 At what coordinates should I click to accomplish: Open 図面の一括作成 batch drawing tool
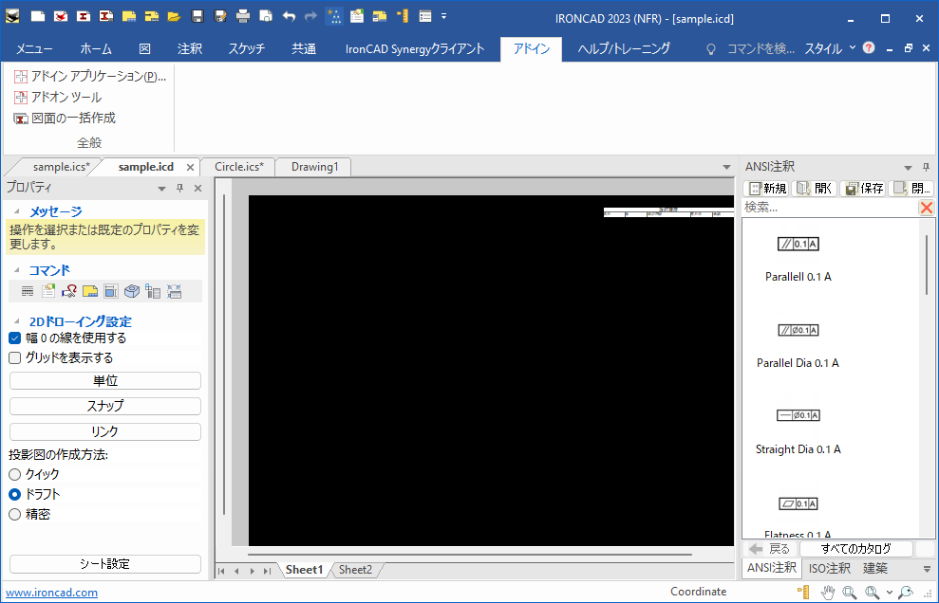click(x=65, y=119)
